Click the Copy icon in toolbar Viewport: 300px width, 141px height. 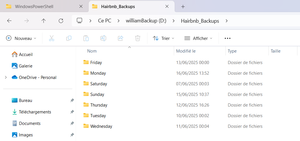point(69,38)
